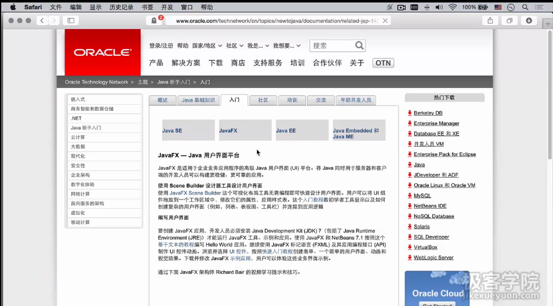Viewport: 553px width, 306px height.
Task: Open the 书签 menu
Action: (148, 7)
